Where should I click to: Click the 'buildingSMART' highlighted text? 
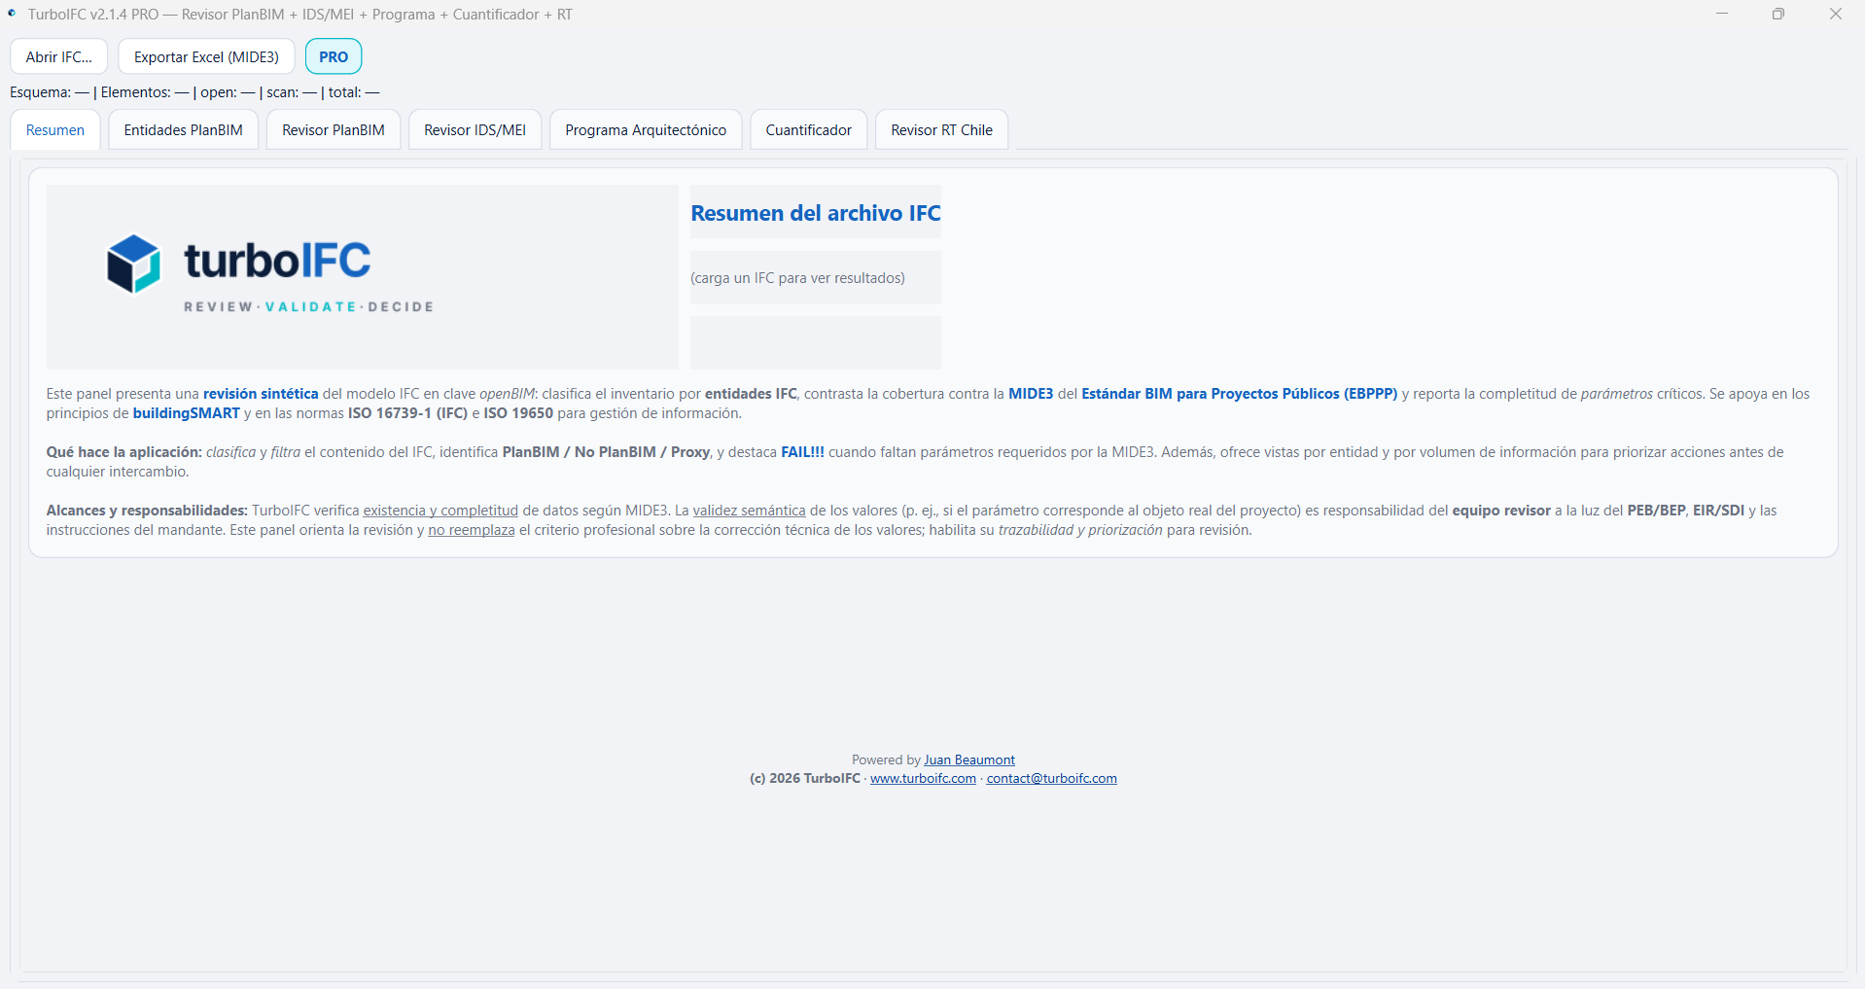click(187, 413)
